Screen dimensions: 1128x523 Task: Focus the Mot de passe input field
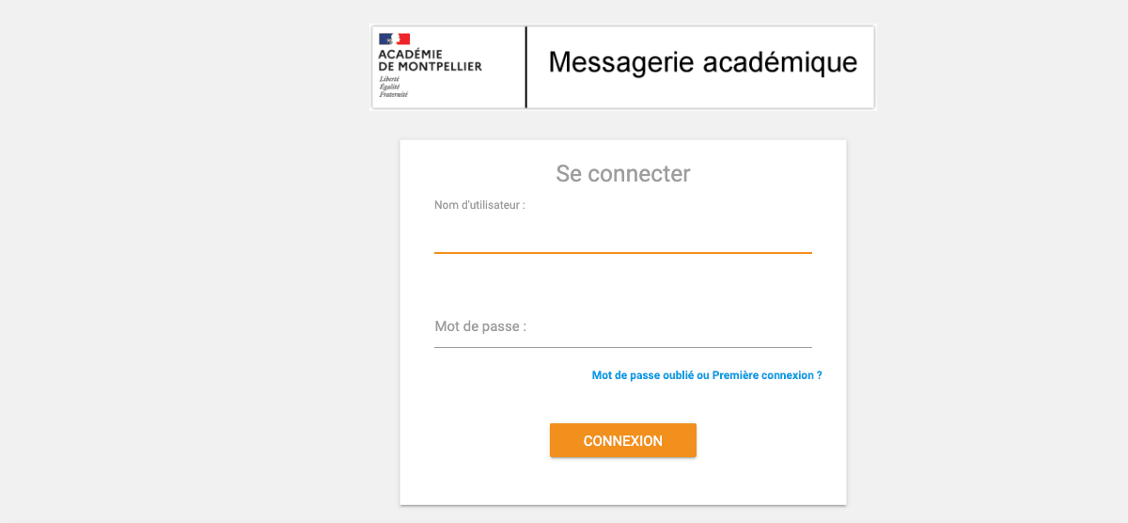(622, 327)
